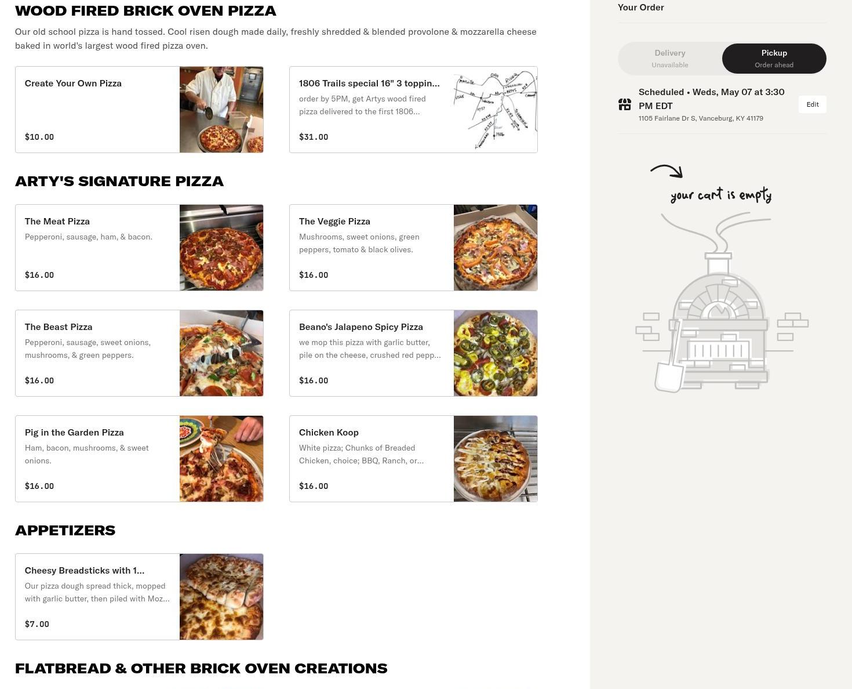This screenshot has width=852, height=689.
Task: Open the Cheesy Breadsticks appetizer
Action: pyautogui.click(x=139, y=597)
